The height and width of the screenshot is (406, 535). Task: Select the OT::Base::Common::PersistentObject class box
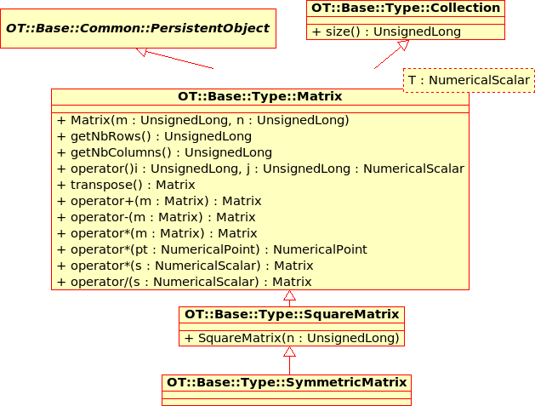pyautogui.click(x=138, y=28)
